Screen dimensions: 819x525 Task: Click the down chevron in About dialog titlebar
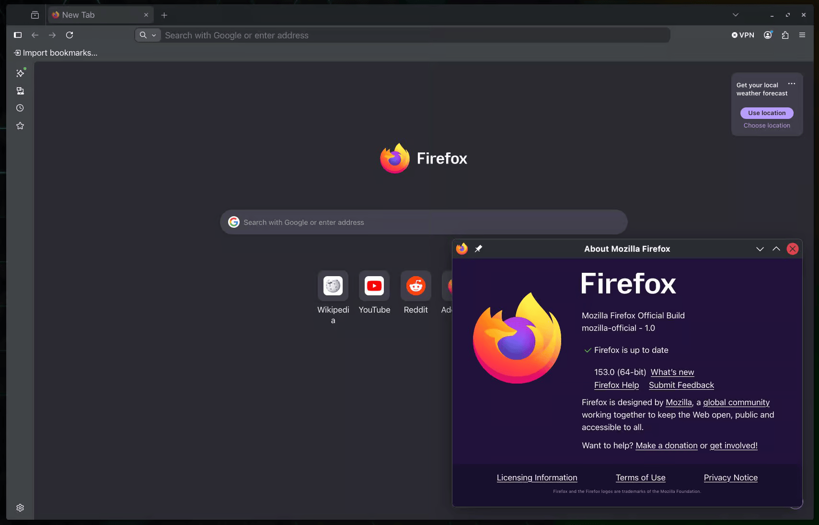click(x=760, y=249)
